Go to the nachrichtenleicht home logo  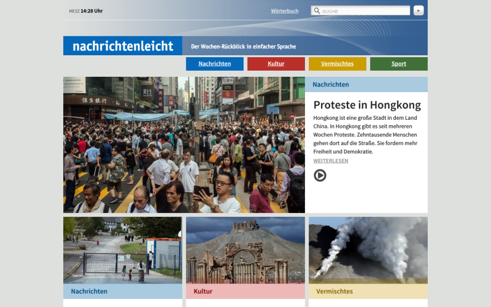click(x=123, y=45)
